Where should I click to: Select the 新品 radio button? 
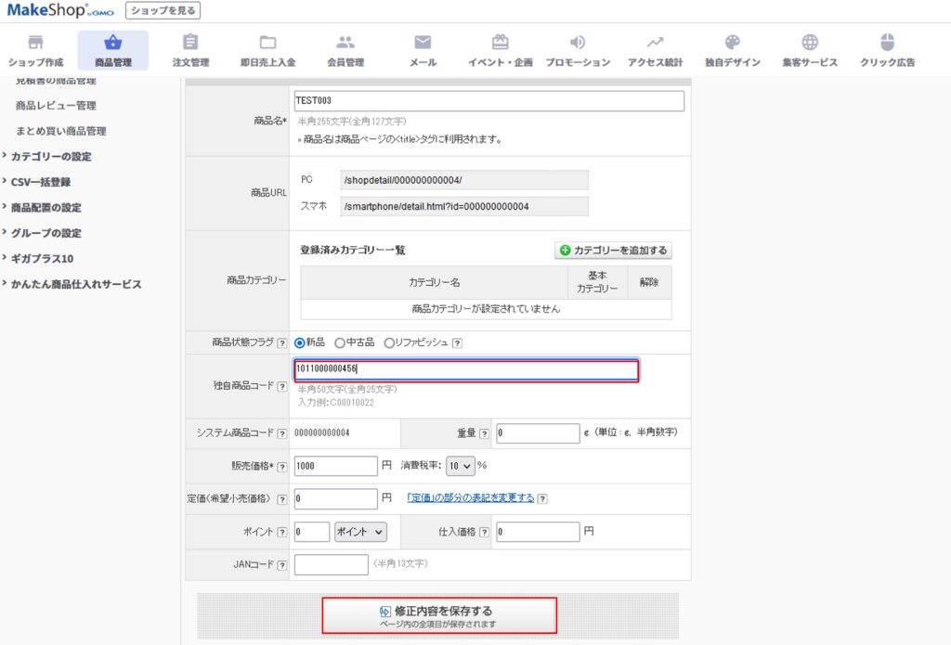pos(300,342)
